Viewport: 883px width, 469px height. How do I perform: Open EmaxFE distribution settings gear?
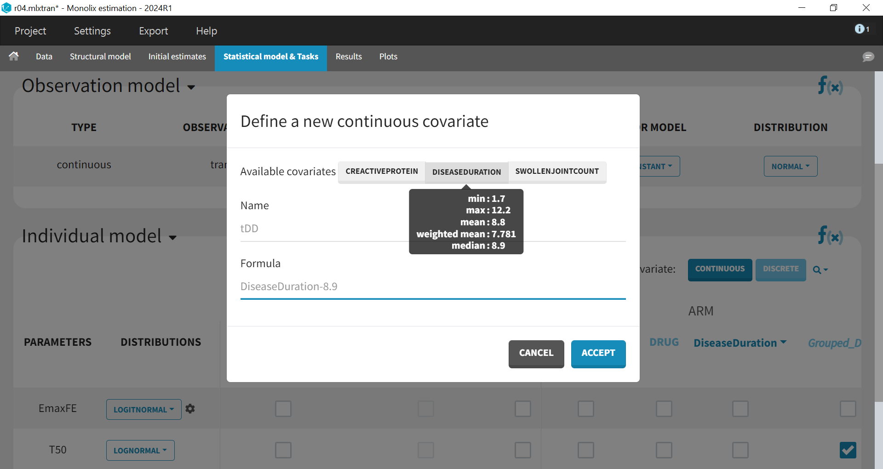click(190, 409)
